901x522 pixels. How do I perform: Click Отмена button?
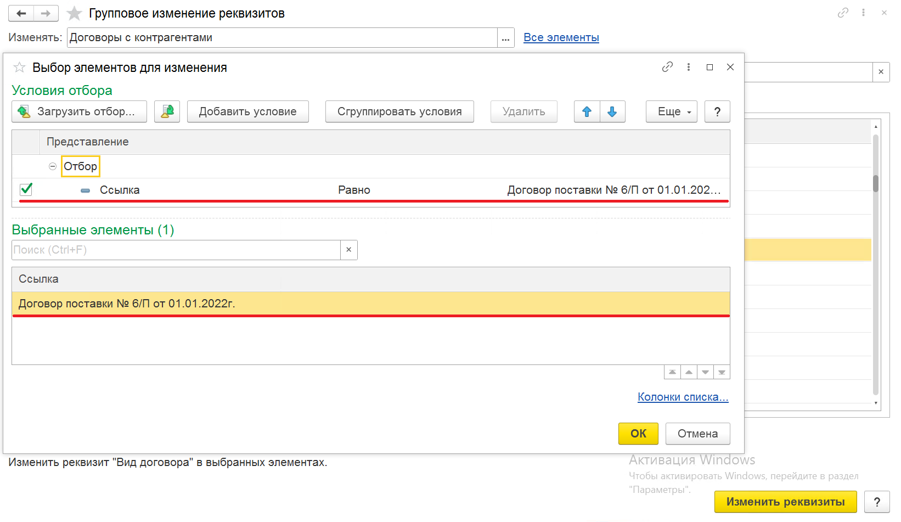697,434
